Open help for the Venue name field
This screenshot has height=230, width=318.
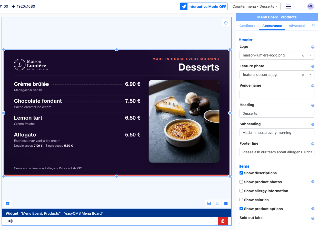(313, 86)
